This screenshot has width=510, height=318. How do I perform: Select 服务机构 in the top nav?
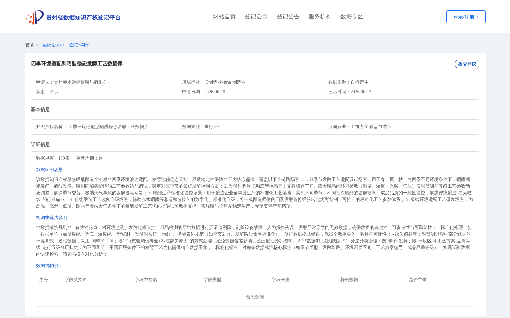pos(320,17)
